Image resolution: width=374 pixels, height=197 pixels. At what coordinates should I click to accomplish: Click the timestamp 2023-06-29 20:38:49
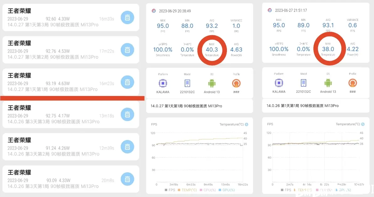(175, 11)
